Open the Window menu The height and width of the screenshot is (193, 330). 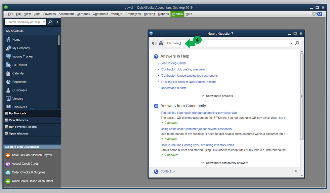pos(177,14)
